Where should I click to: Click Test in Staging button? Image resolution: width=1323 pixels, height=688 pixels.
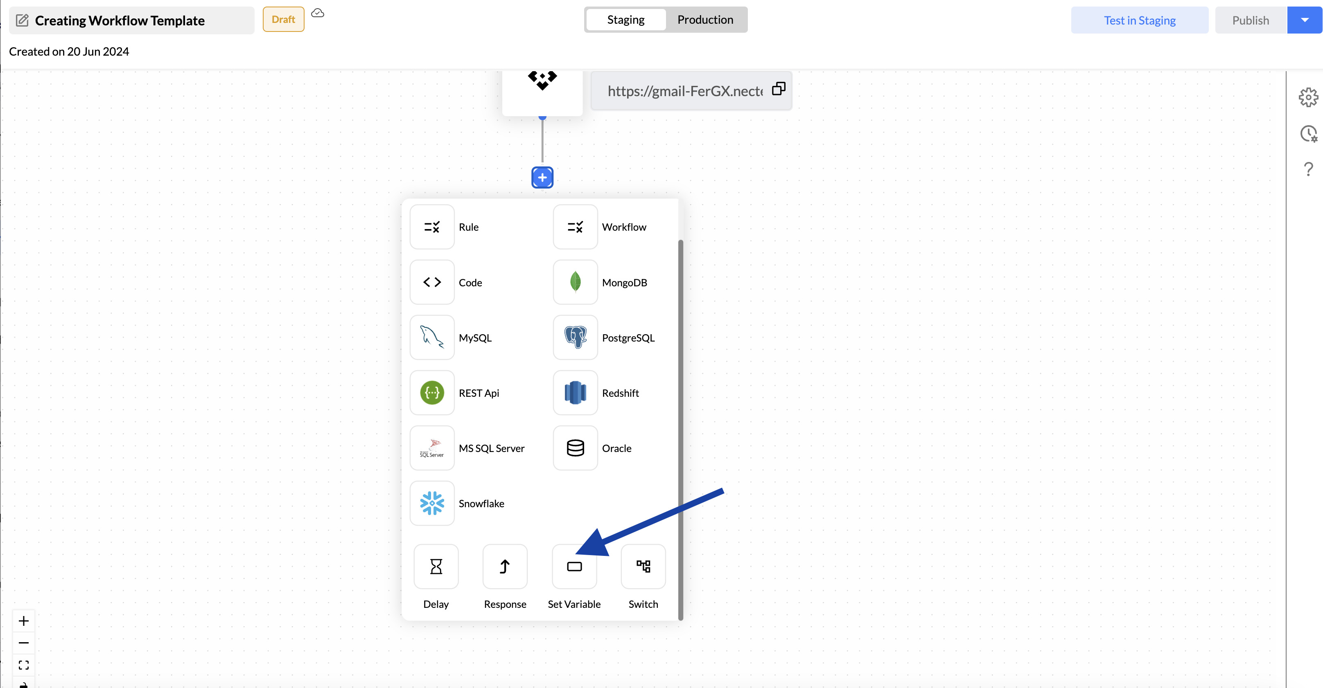point(1139,20)
